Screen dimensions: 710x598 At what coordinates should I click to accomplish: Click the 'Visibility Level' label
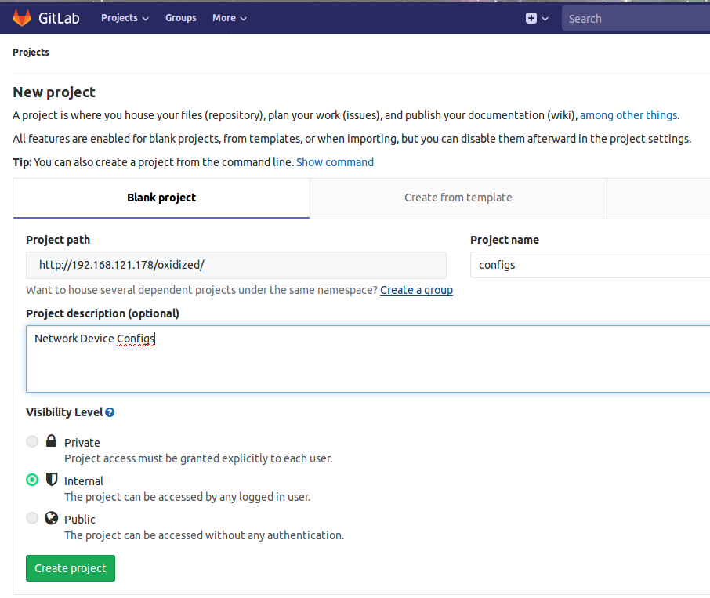pos(64,412)
